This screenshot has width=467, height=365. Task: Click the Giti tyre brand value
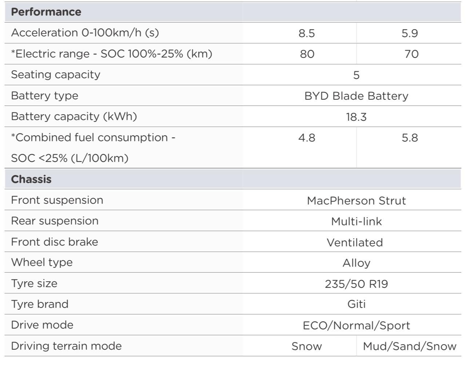[356, 304]
